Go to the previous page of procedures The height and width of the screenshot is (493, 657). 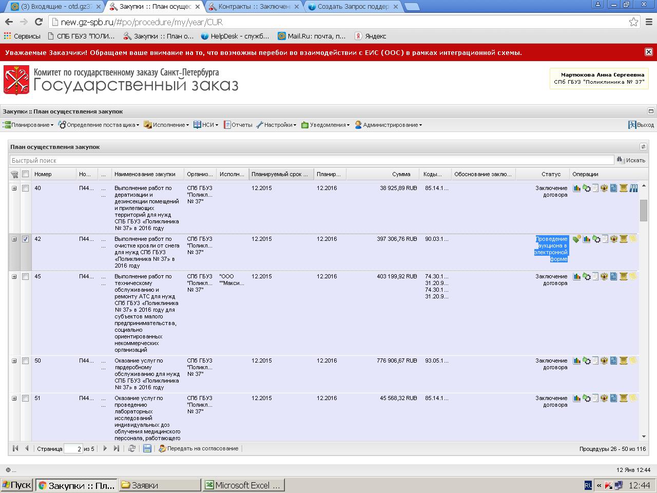27,448
